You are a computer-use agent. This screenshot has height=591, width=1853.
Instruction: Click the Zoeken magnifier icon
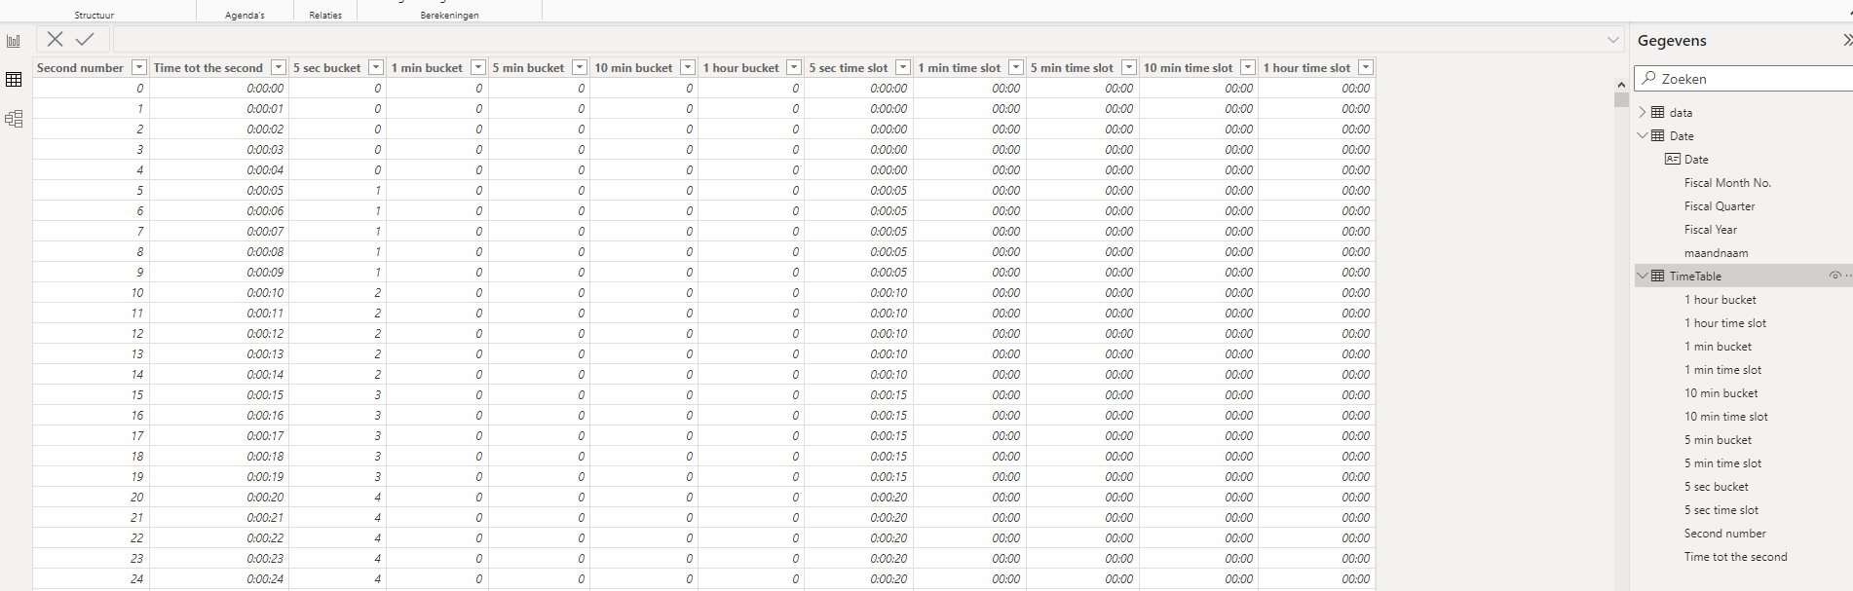(1648, 78)
